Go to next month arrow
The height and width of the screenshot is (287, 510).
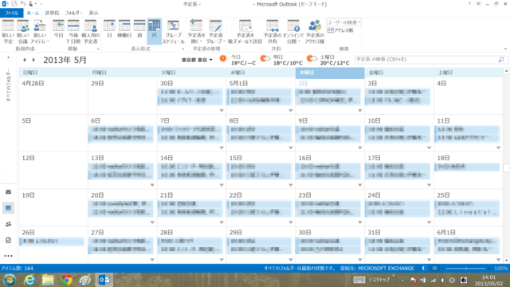(x=33, y=60)
